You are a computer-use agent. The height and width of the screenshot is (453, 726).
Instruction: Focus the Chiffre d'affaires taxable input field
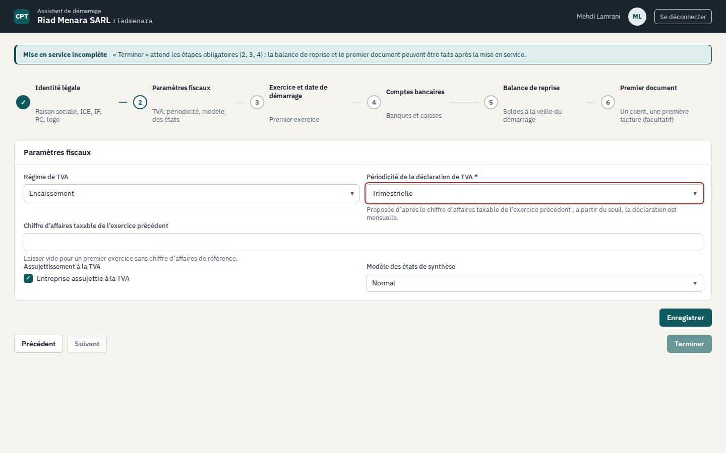click(363, 242)
